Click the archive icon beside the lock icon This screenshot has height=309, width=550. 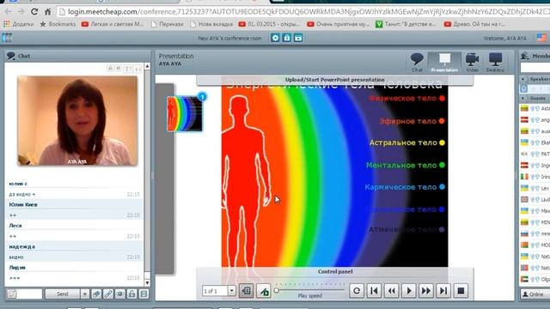tap(298, 38)
